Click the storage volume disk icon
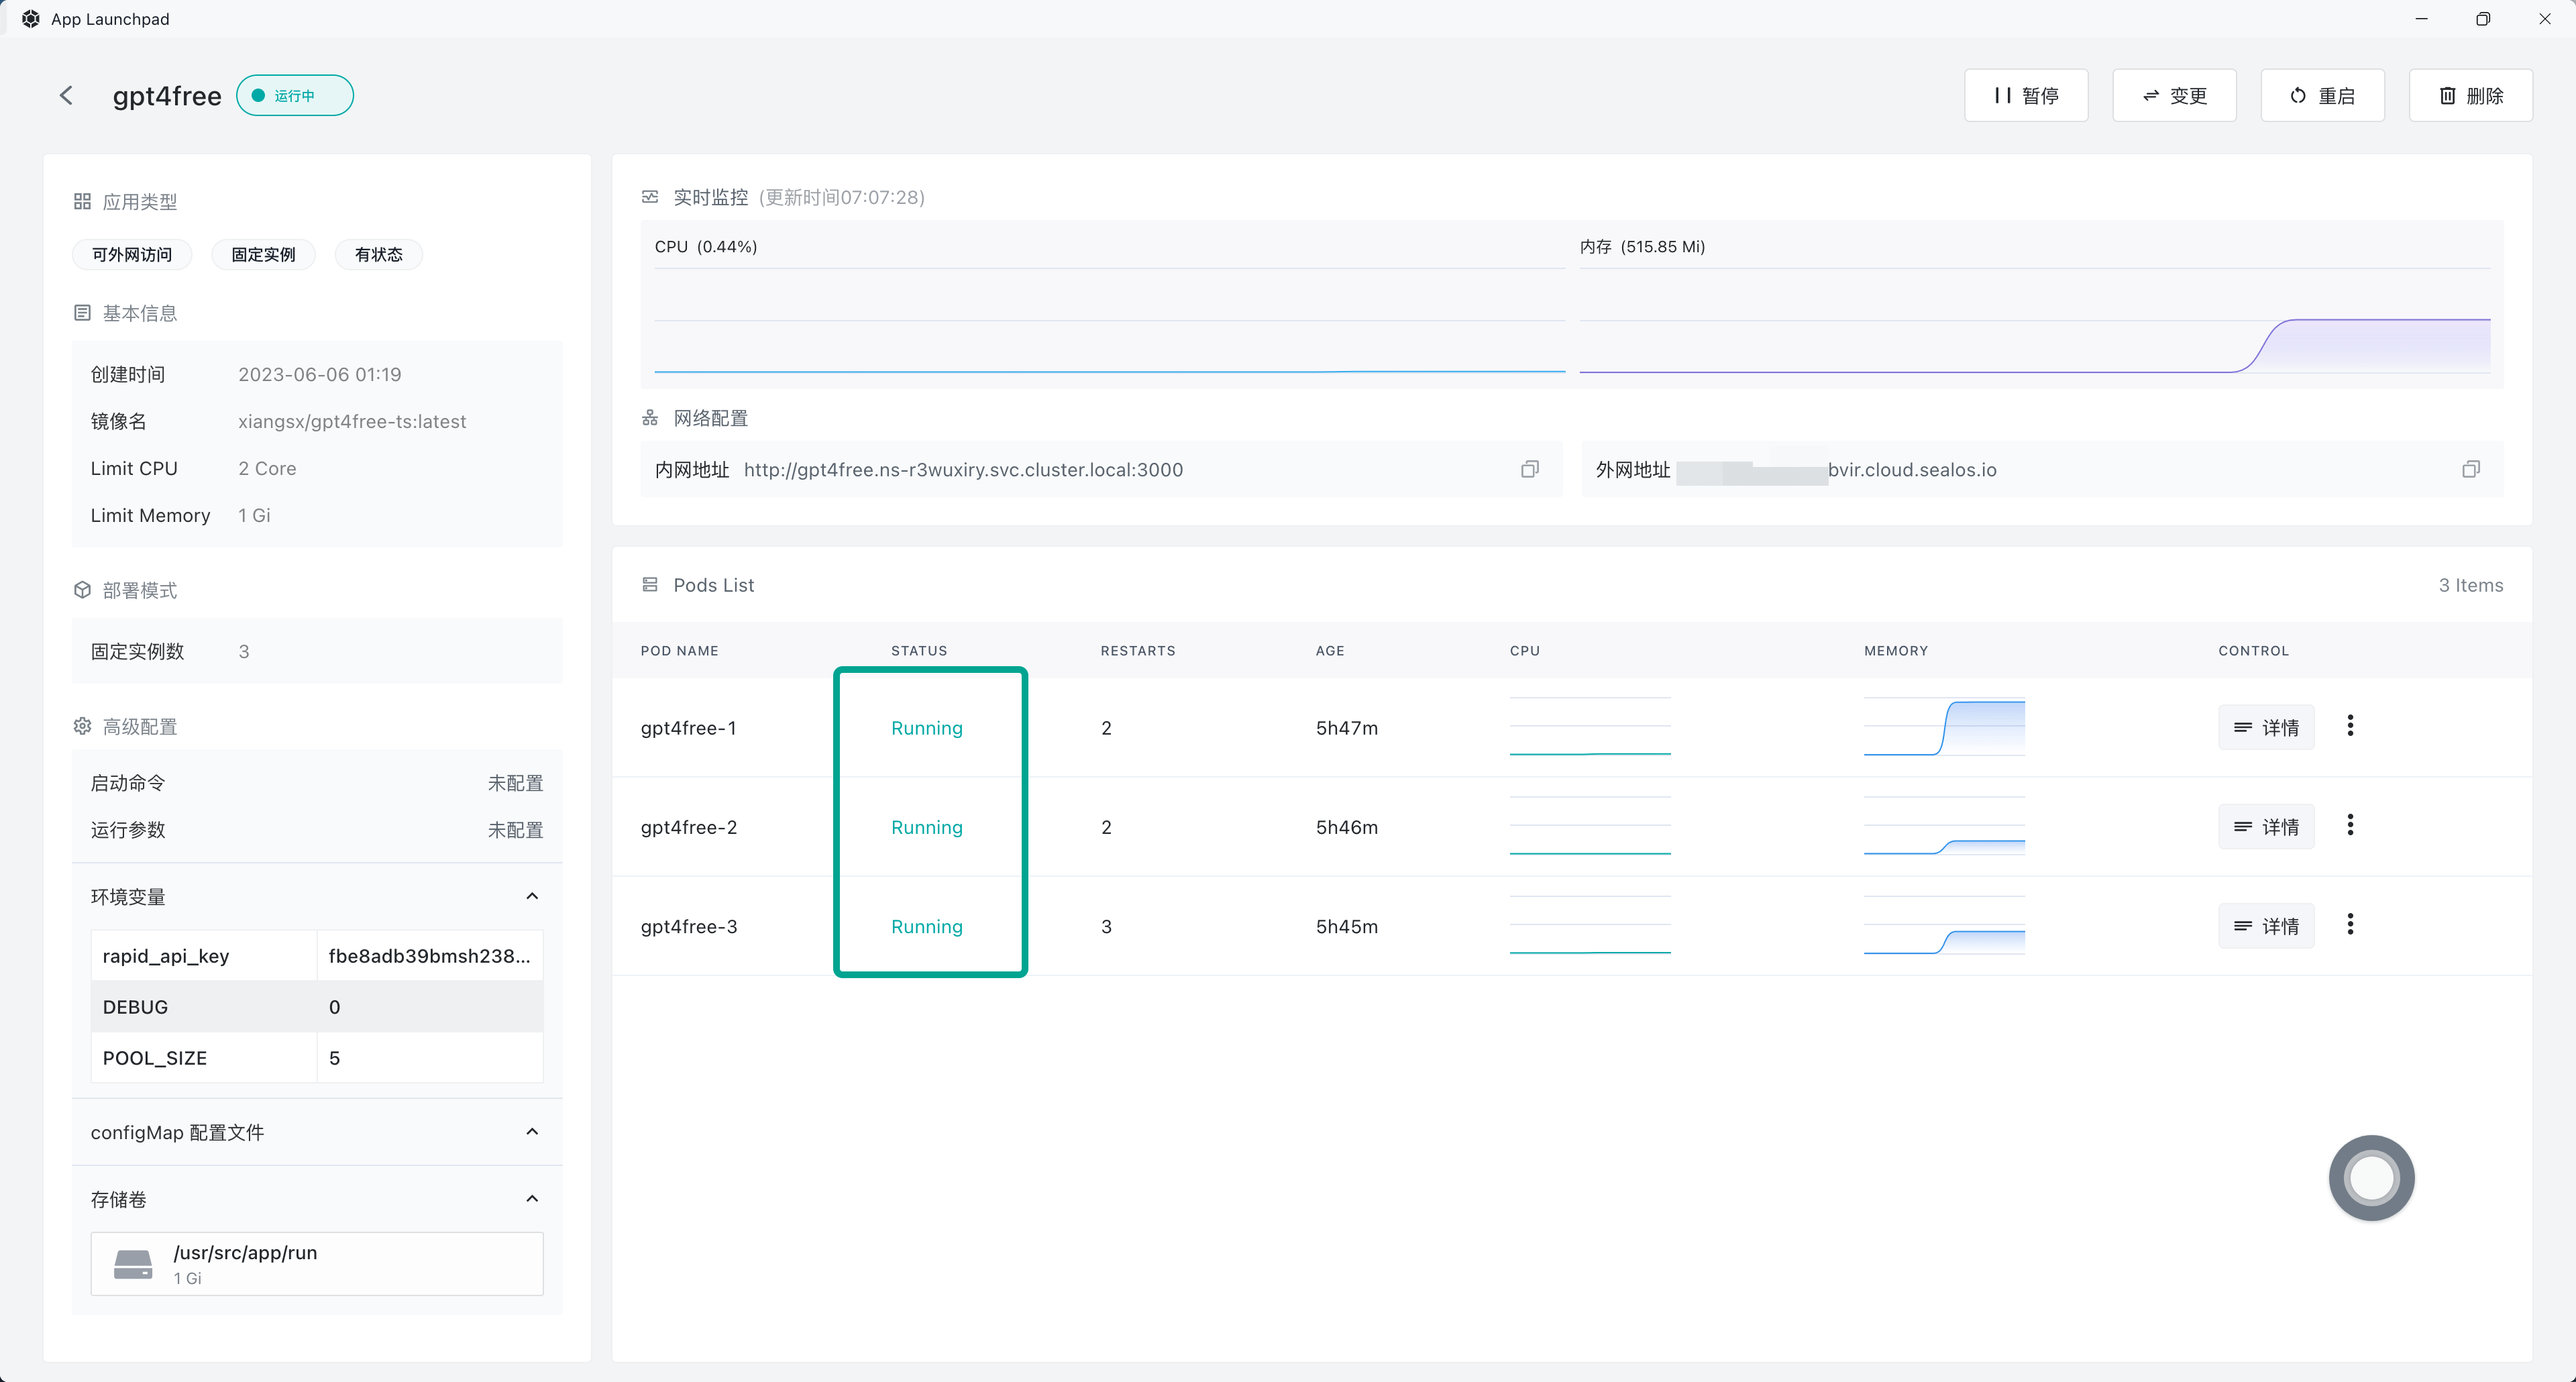Screen dimensions: 2576x1382 click(x=133, y=1264)
